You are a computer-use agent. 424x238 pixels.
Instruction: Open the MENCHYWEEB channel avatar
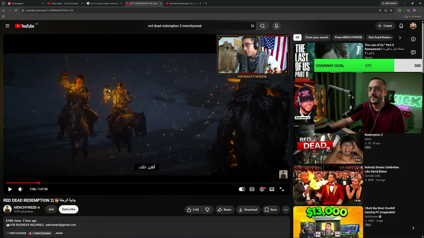(7, 209)
